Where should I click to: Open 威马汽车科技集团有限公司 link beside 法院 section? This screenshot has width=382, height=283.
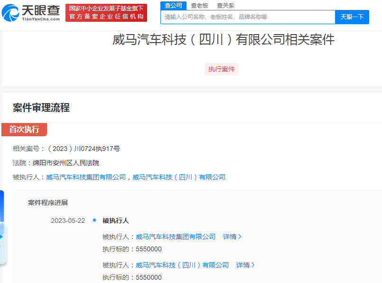tap(86, 177)
